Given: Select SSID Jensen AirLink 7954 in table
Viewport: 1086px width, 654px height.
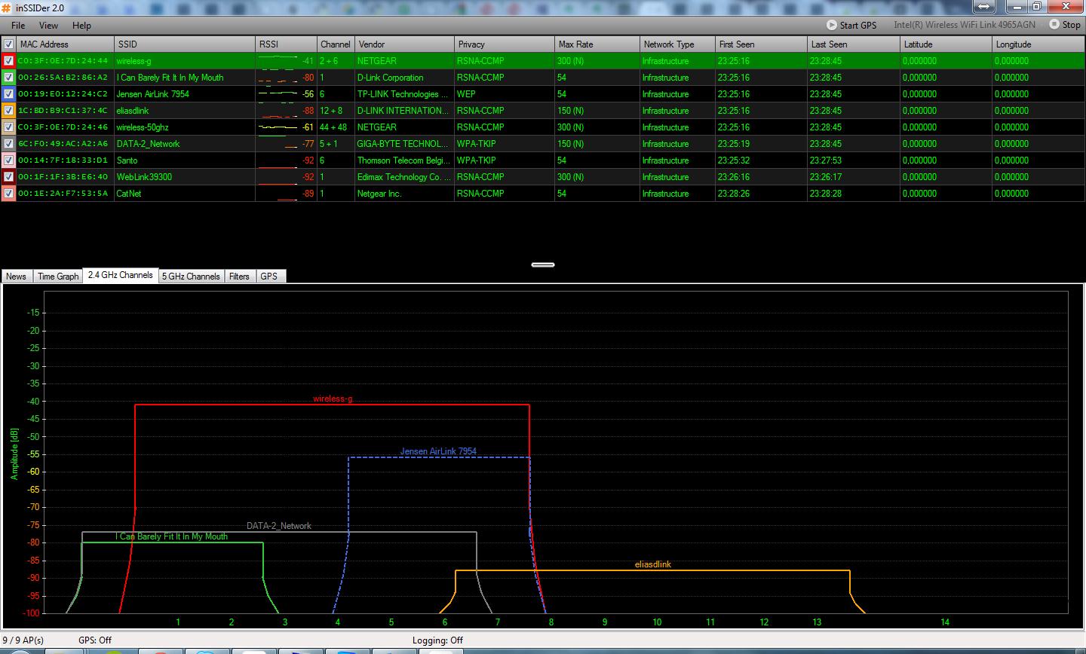Looking at the screenshot, I should [153, 94].
